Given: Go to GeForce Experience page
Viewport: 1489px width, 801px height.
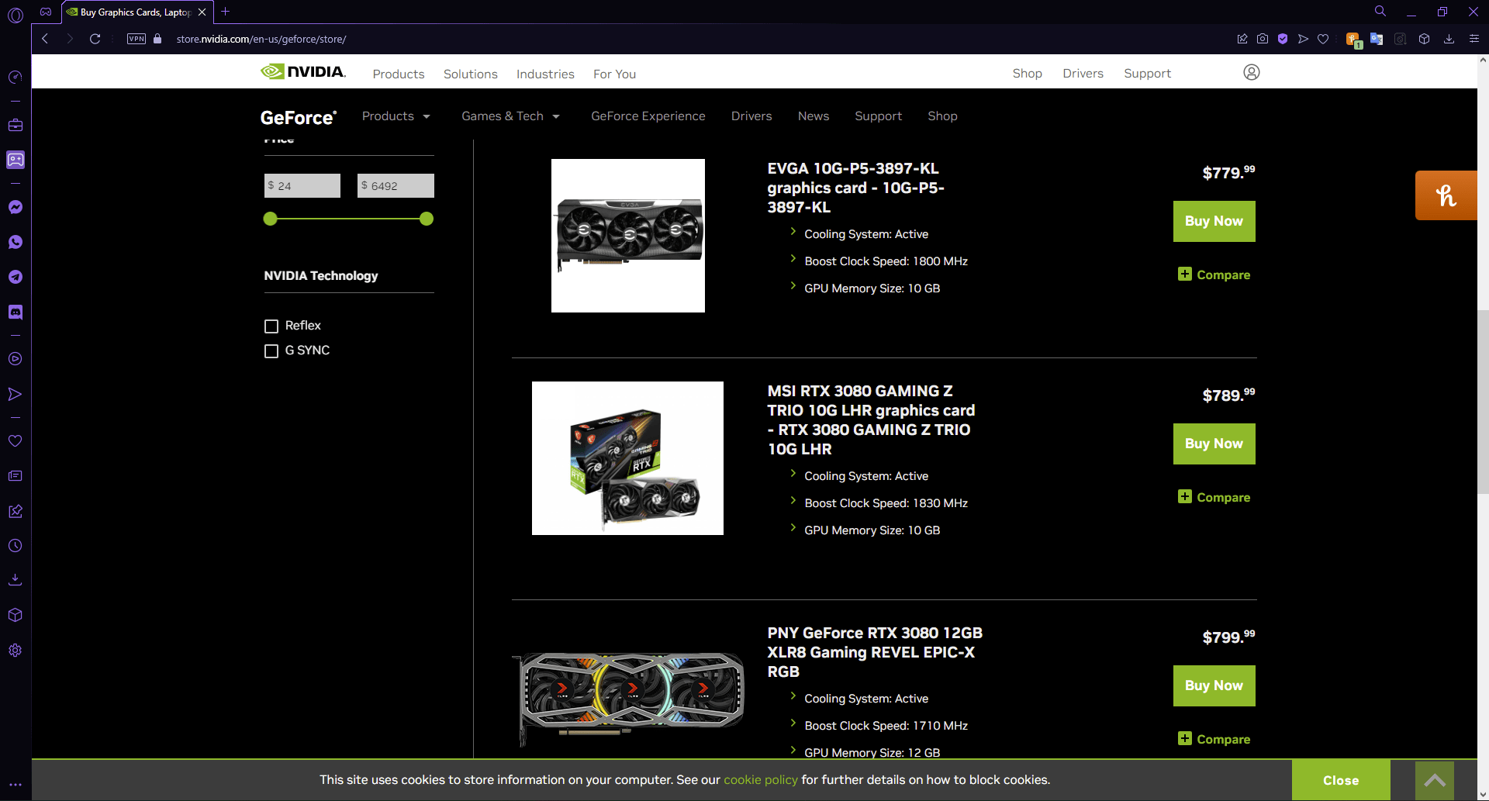Looking at the screenshot, I should click(648, 116).
